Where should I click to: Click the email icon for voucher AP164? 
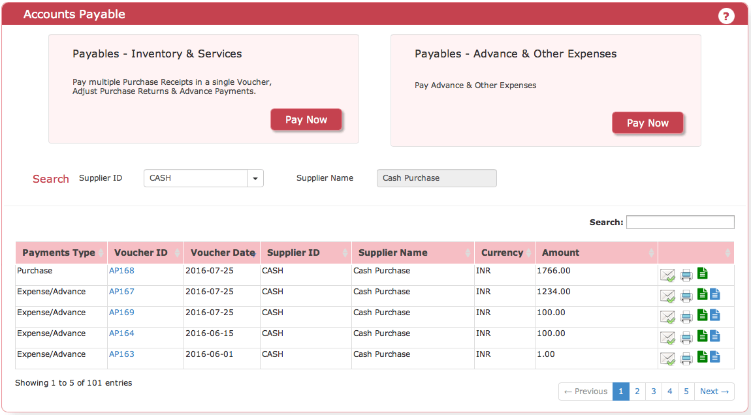pos(667,338)
